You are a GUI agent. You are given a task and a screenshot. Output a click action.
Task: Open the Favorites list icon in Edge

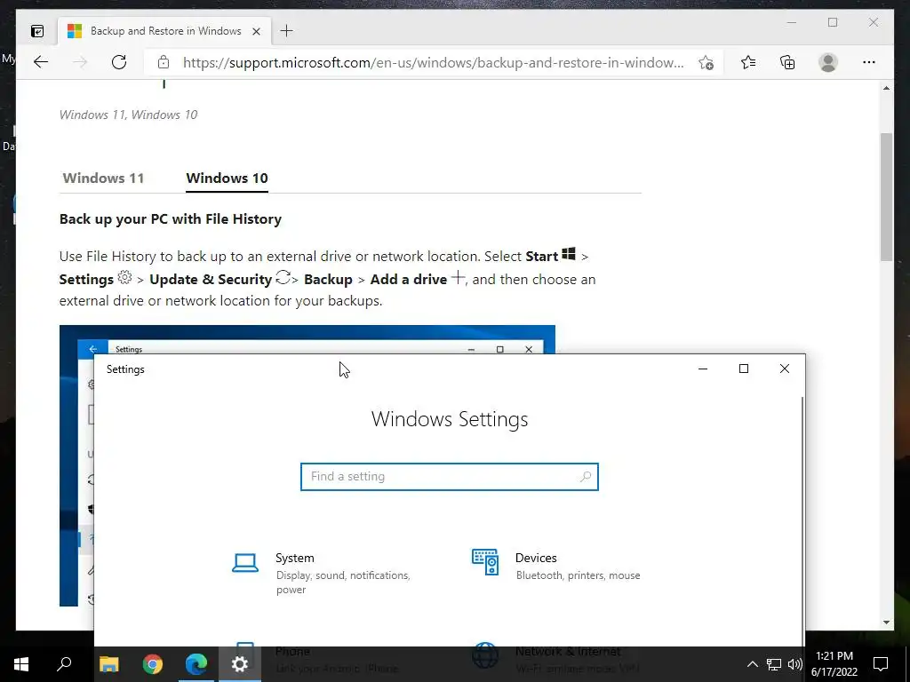748,62
